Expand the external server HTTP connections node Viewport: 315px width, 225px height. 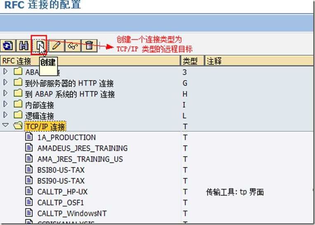[5, 82]
